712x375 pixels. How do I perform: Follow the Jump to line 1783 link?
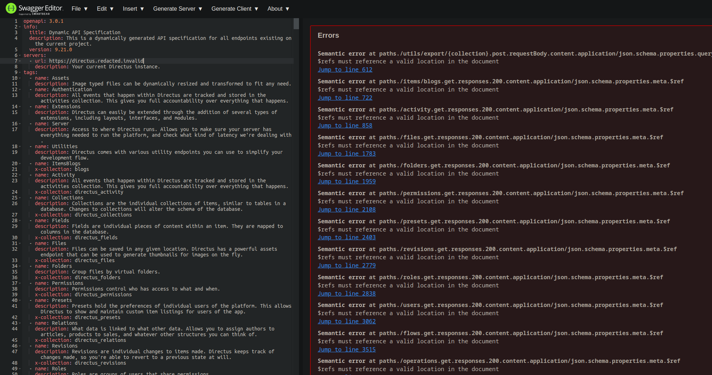[346, 153]
